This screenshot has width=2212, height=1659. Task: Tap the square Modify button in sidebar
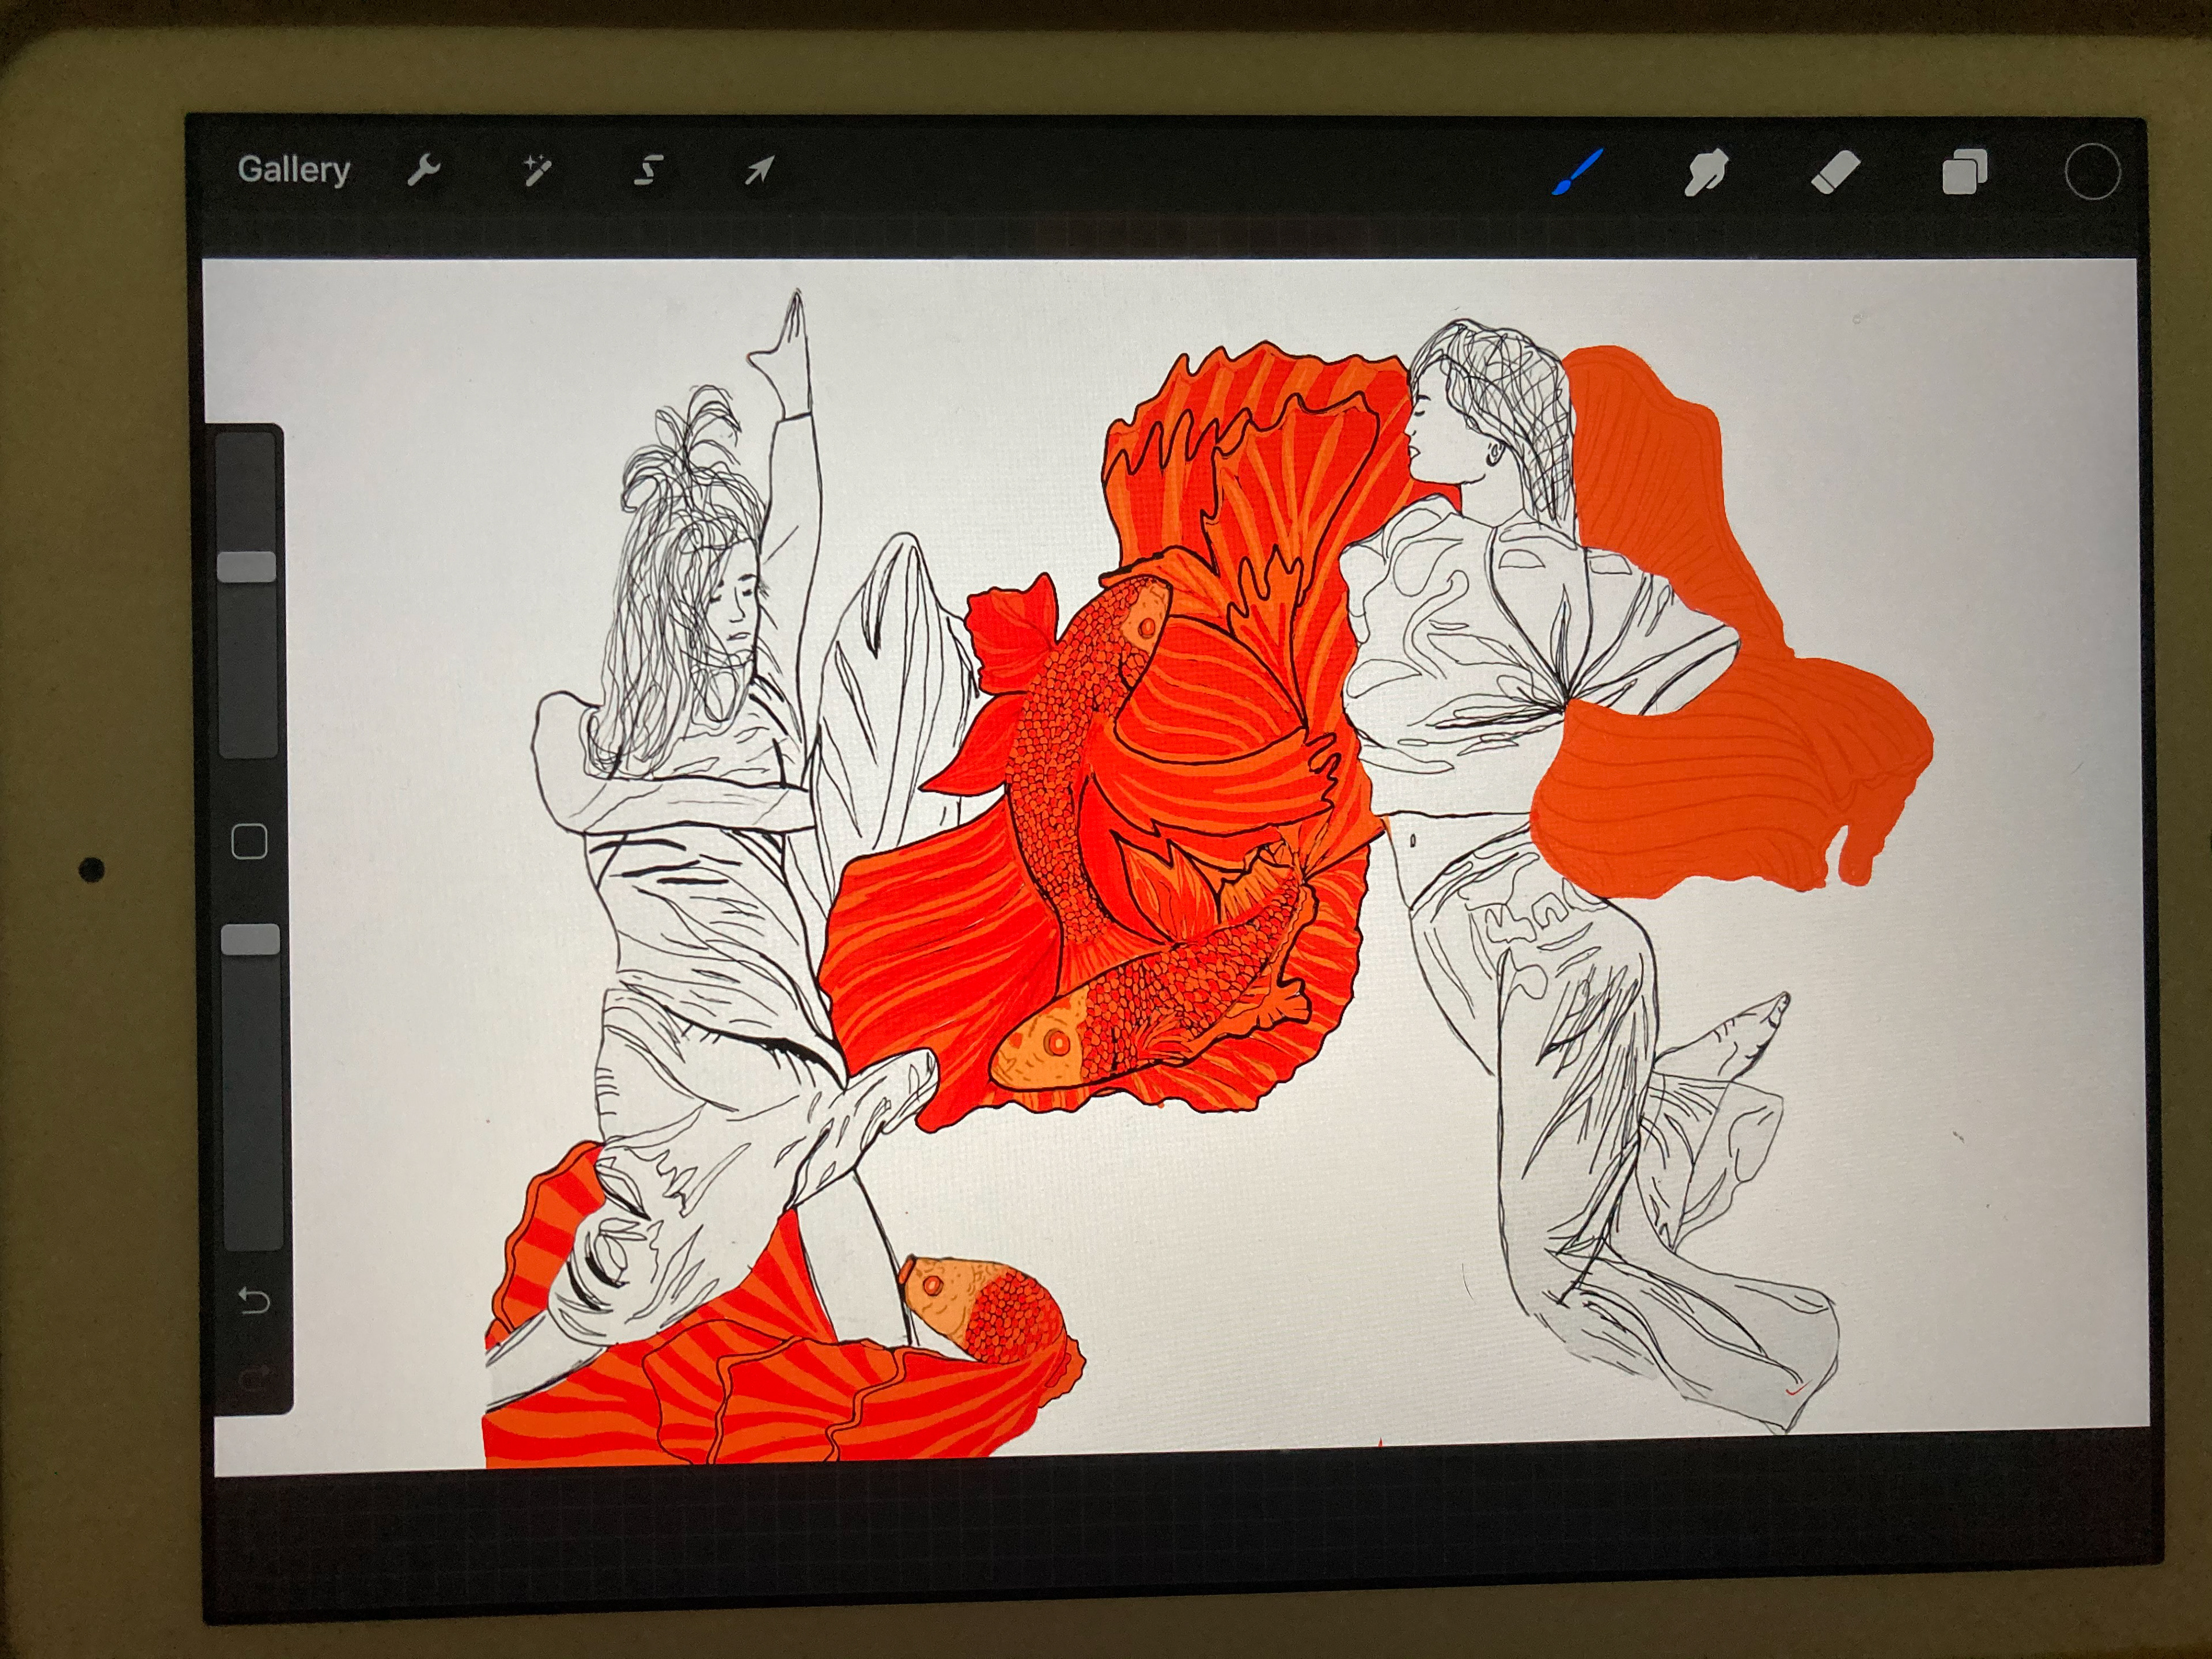pos(249,841)
